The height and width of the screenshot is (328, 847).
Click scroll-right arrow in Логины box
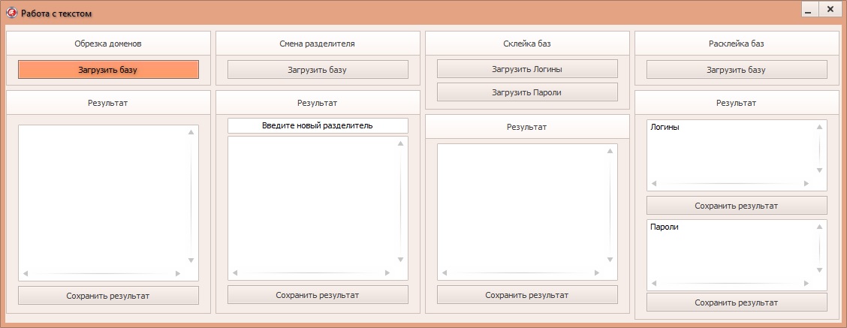(x=806, y=184)
